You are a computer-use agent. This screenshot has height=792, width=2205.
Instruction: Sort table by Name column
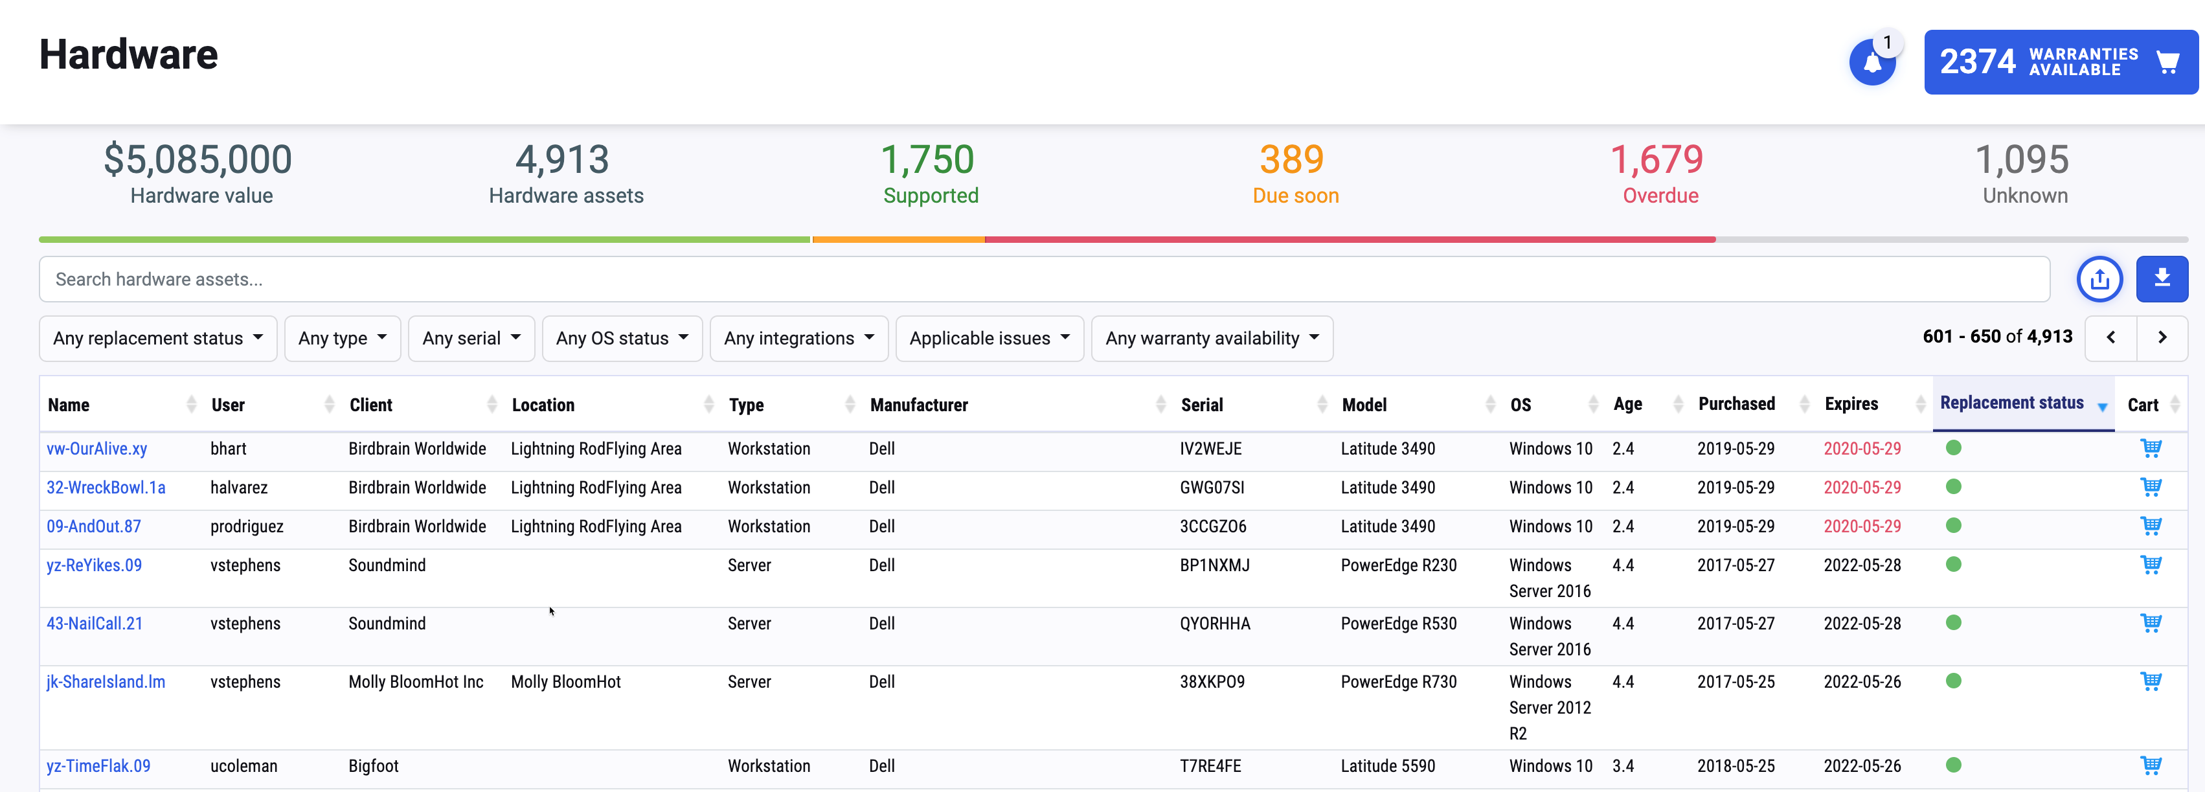[x=69, y=405]
